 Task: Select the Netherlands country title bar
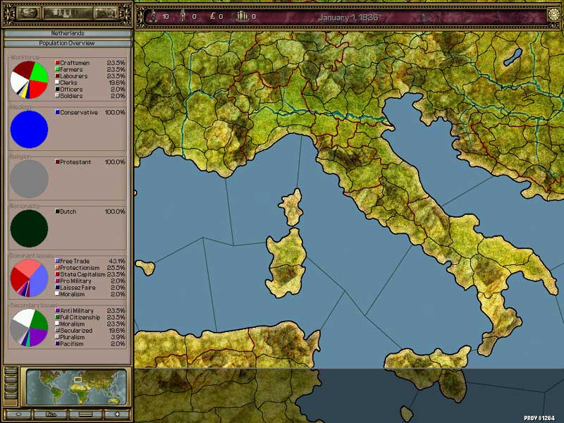tap(67, 33)
